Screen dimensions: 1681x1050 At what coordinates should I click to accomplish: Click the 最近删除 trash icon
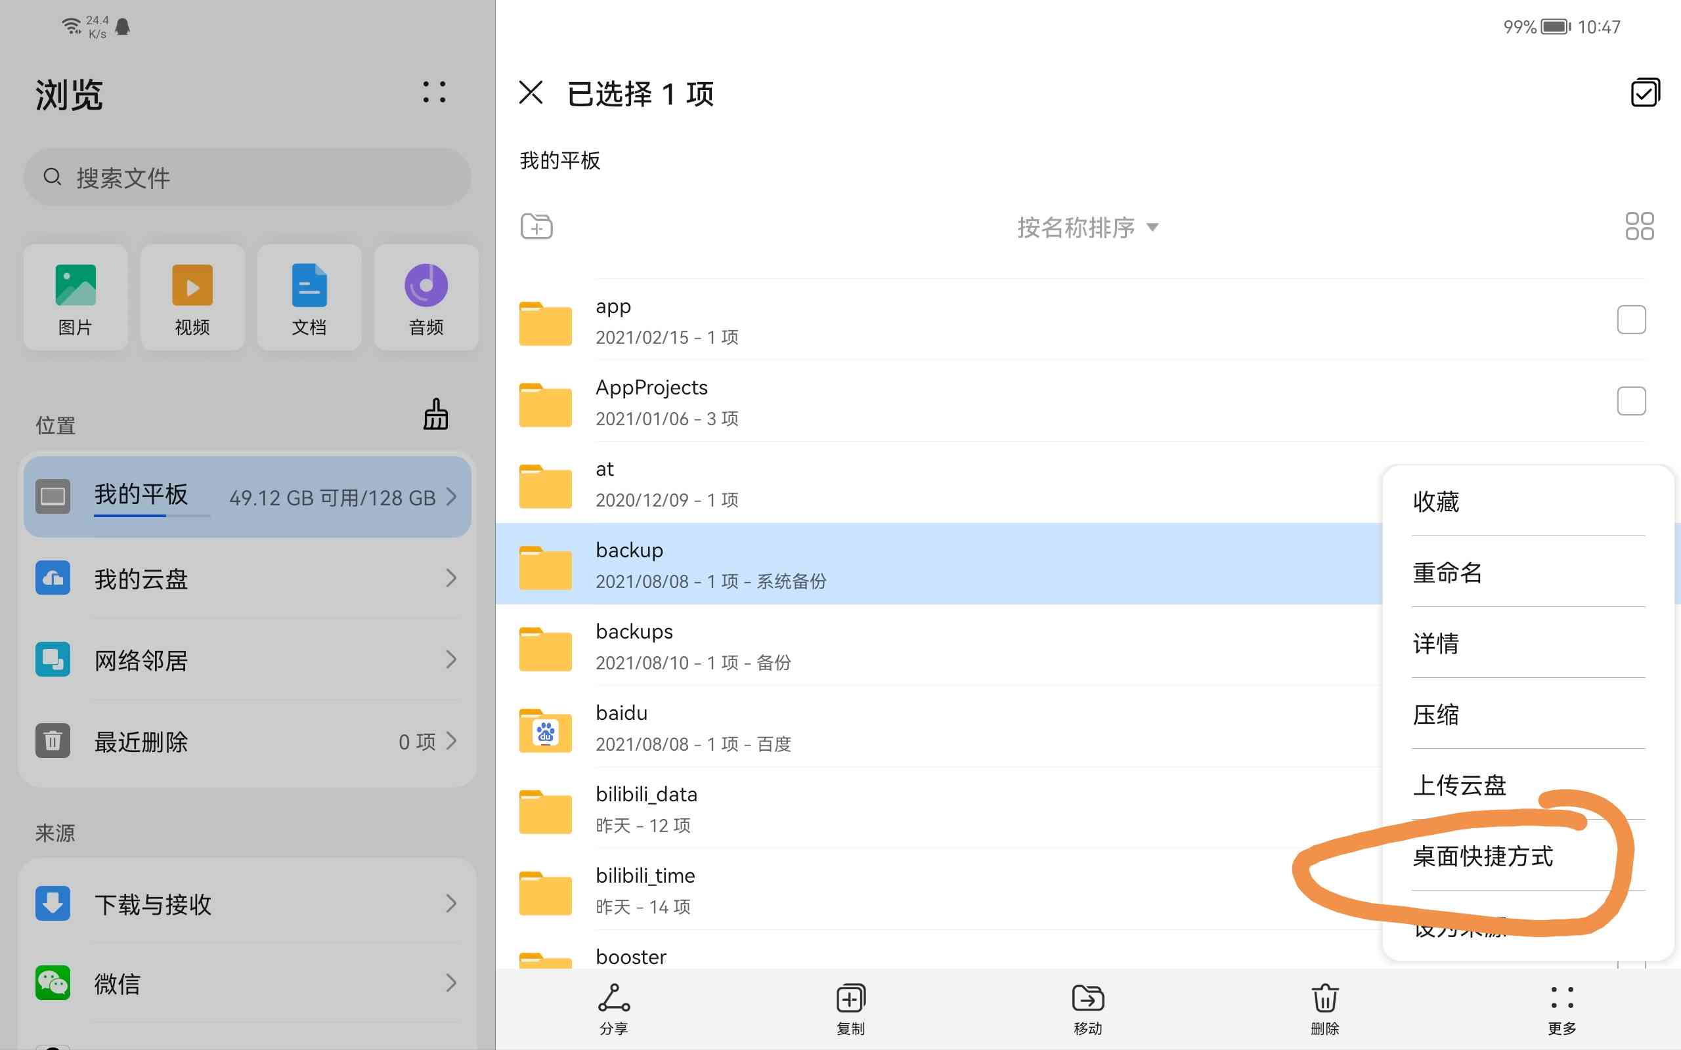pyautogui.click(x=53, y=740)
